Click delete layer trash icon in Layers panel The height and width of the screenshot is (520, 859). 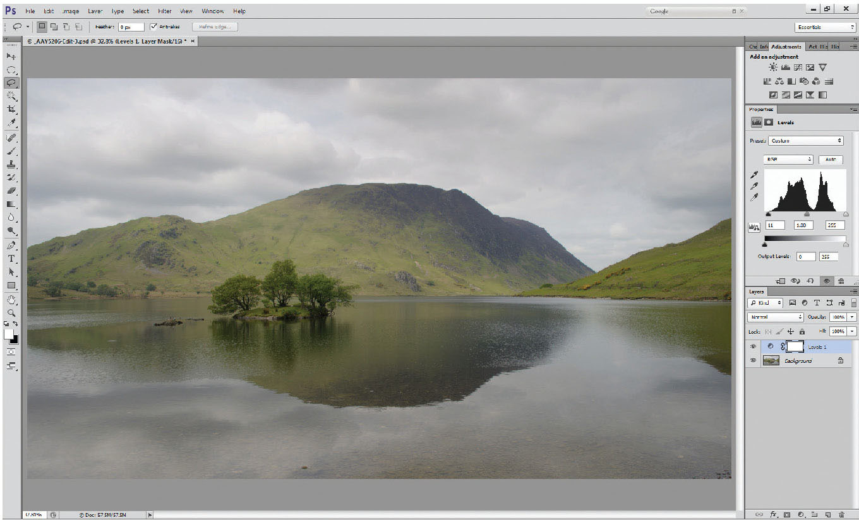point(841,515)
